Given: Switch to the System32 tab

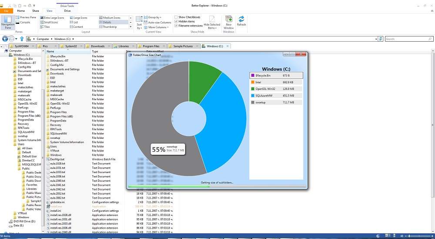Looking at the screenshot, I should [x=71, y=46].
